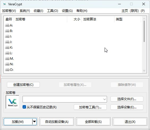Viewport: 150px width, 130px height.
Task: Click 选择文件(F)... button
Action: point(127,99)
